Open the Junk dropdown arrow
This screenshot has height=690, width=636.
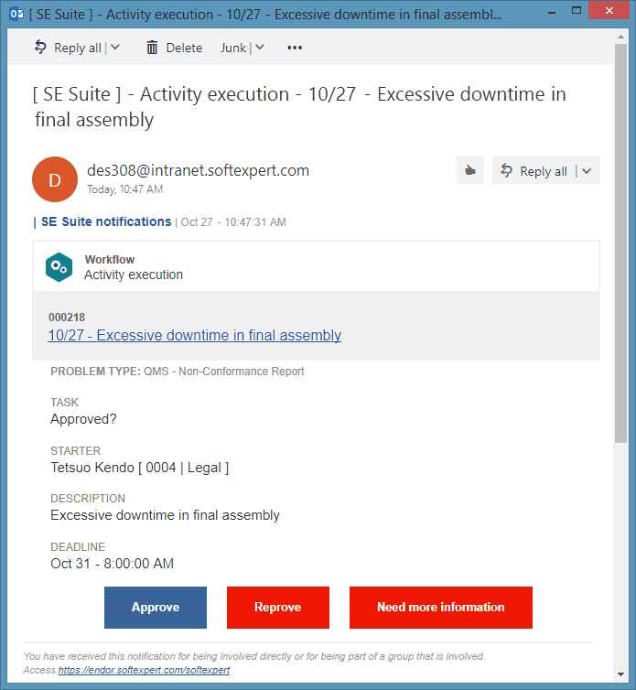coord(260,47)
